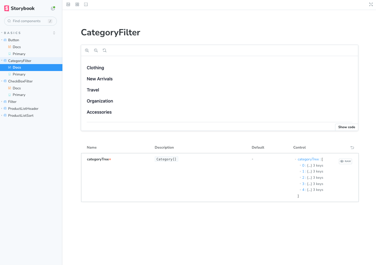
Task: Open the Primary story under CategoryFilter
Action: click(x=19, y=74)
